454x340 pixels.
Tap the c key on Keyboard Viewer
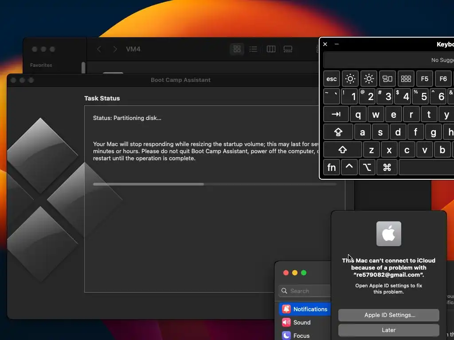click(407, 150)
